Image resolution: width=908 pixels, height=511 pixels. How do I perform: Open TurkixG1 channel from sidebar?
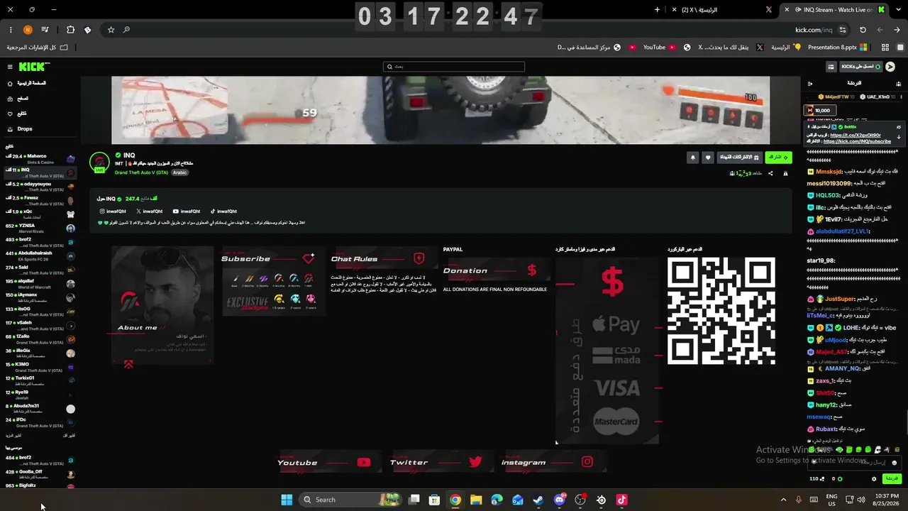pyautogui.click(x=40, y=380)
